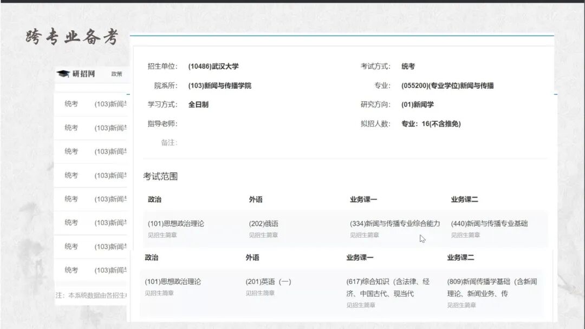Click the 拟招人数 field label
Image resolution: width=585 pixels, height=329 pixels.
pos(375,124)
